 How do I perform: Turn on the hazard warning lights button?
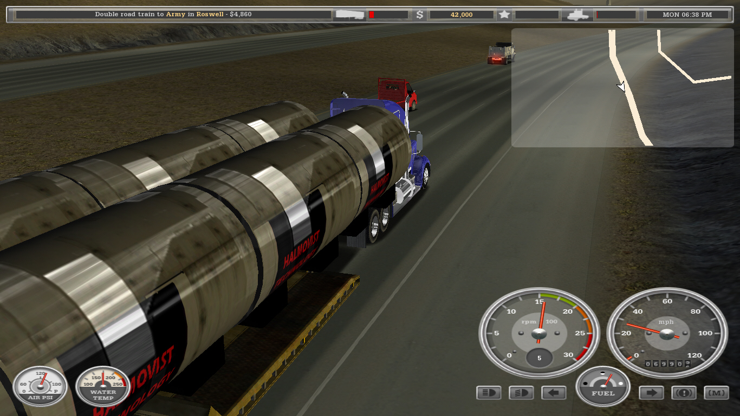click(684, 393)
